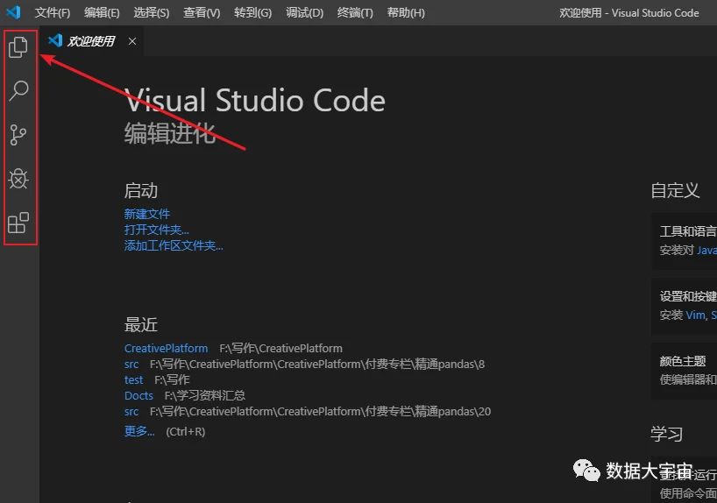Open the Debug bug icon

point(18,179)
